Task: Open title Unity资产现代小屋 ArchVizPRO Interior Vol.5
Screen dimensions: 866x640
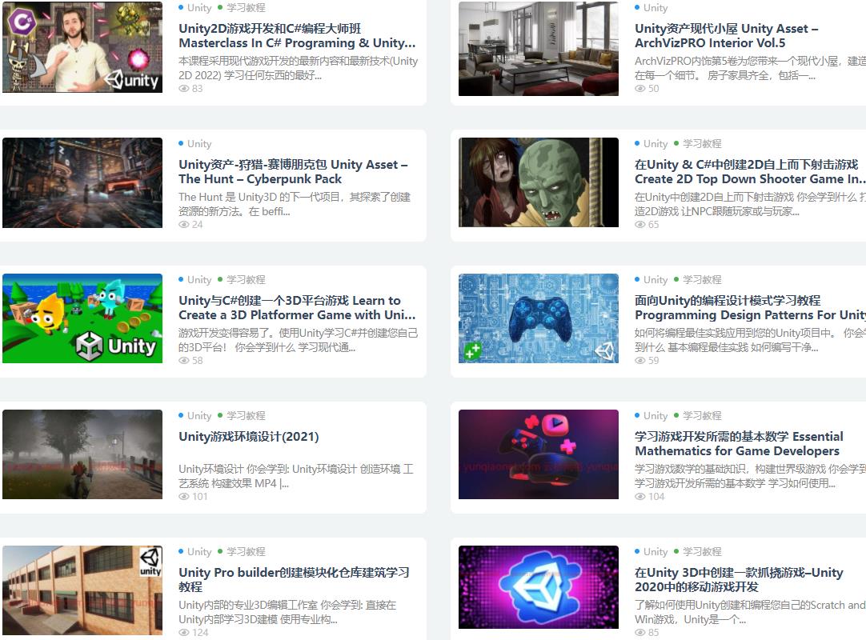Action: click(x=726, y=36)
